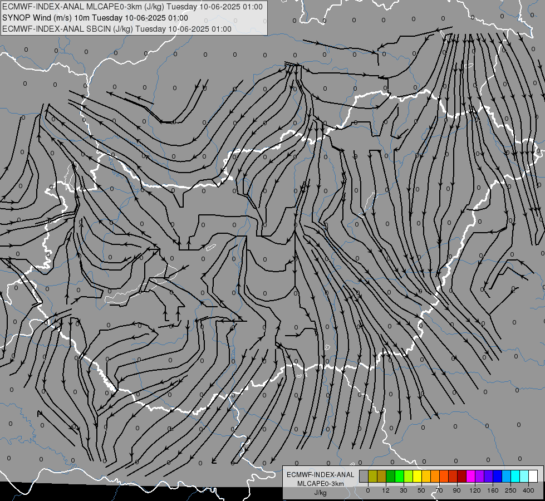Click the olive-yellow legend swatch

click(372, 476)
